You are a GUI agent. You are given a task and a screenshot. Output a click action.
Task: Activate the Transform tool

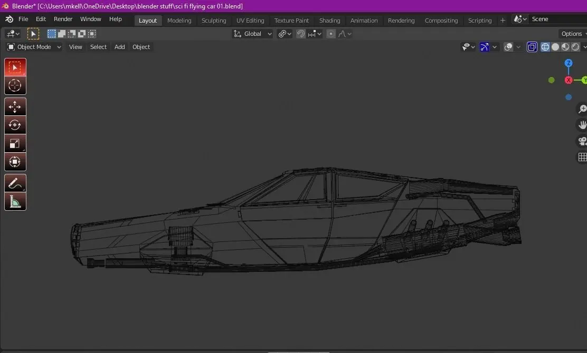(x=15, y=162)
